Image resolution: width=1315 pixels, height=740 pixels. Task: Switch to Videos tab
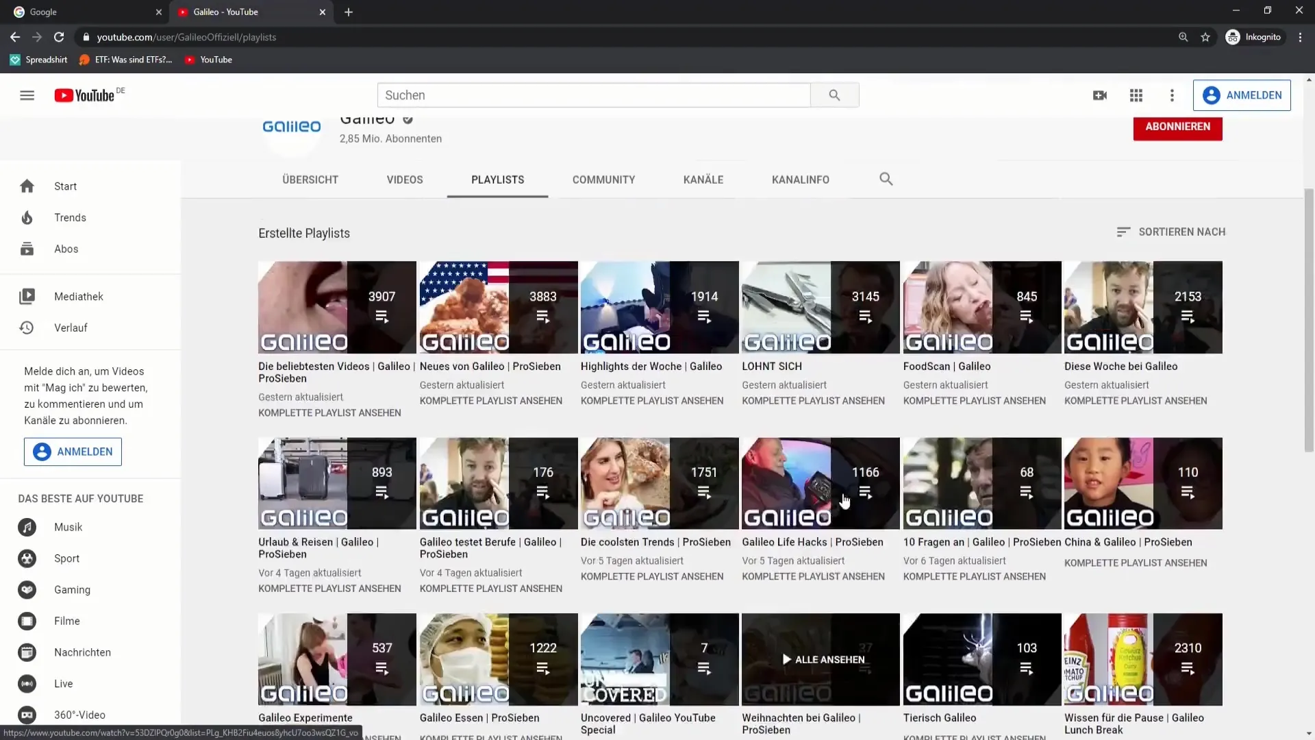pos(405,180)
